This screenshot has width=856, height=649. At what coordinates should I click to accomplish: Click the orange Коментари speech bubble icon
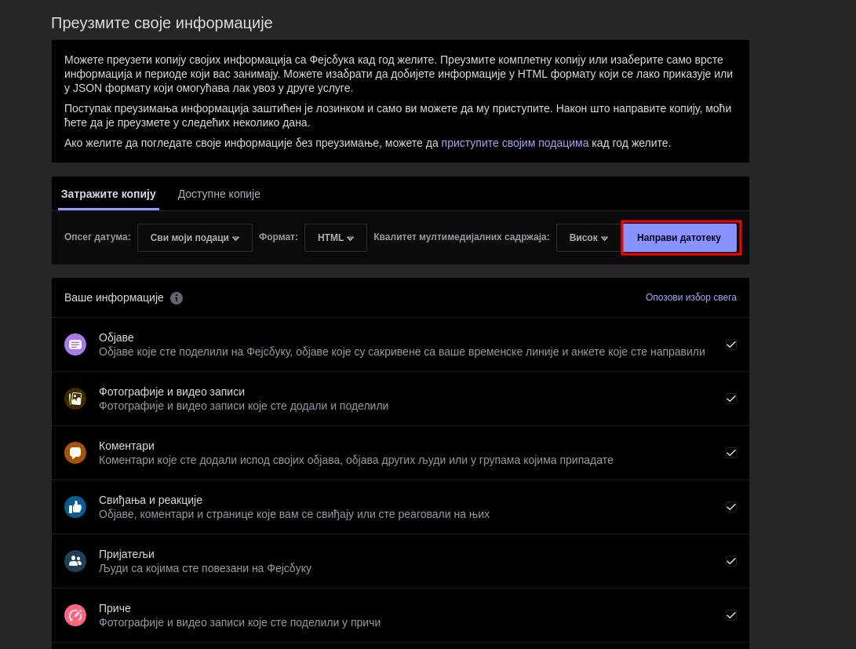tap(75, 453)
